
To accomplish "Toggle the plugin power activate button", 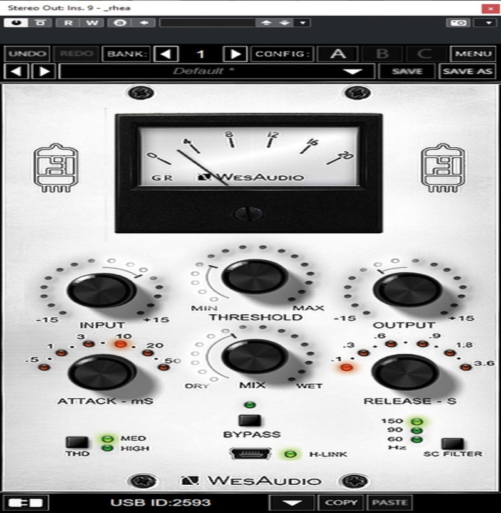I will (x=16, y=23).
